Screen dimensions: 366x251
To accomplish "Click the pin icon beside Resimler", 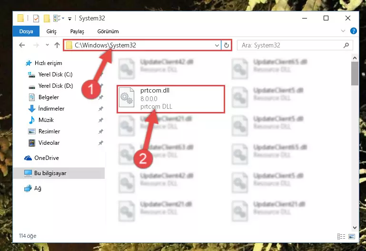I will [x=100, y=131].
